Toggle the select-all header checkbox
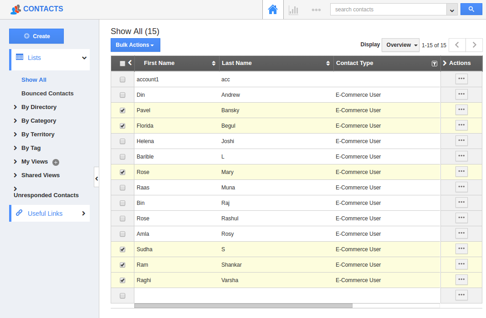 coord(123,63)
